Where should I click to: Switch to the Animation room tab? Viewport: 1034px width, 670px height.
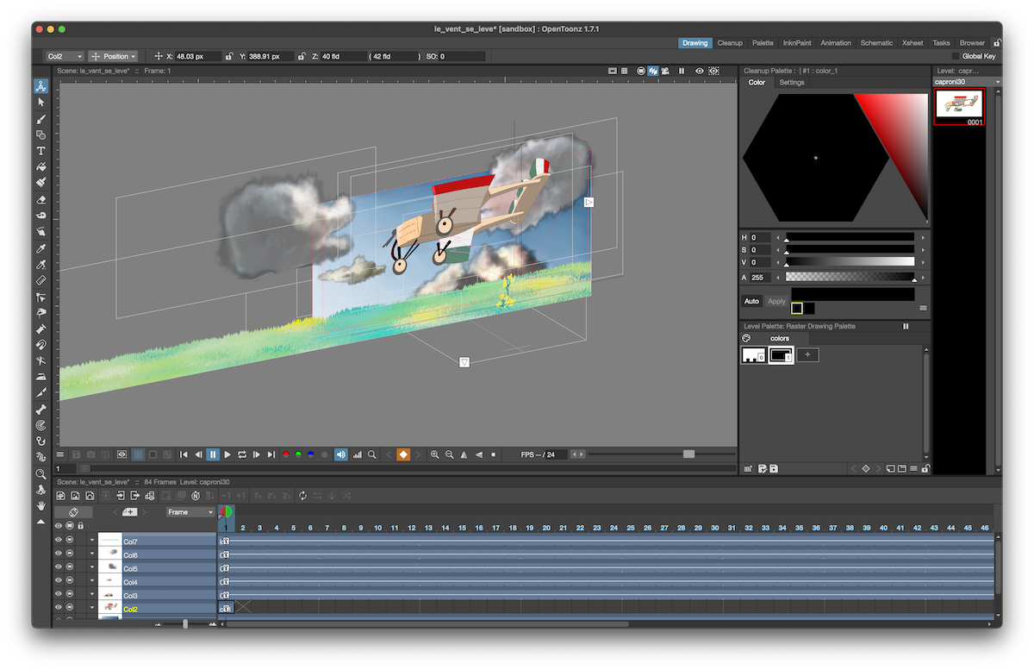coord(836,42)
